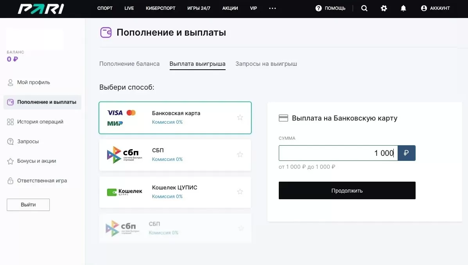Click the Продолжить button

tap(347, 191)
